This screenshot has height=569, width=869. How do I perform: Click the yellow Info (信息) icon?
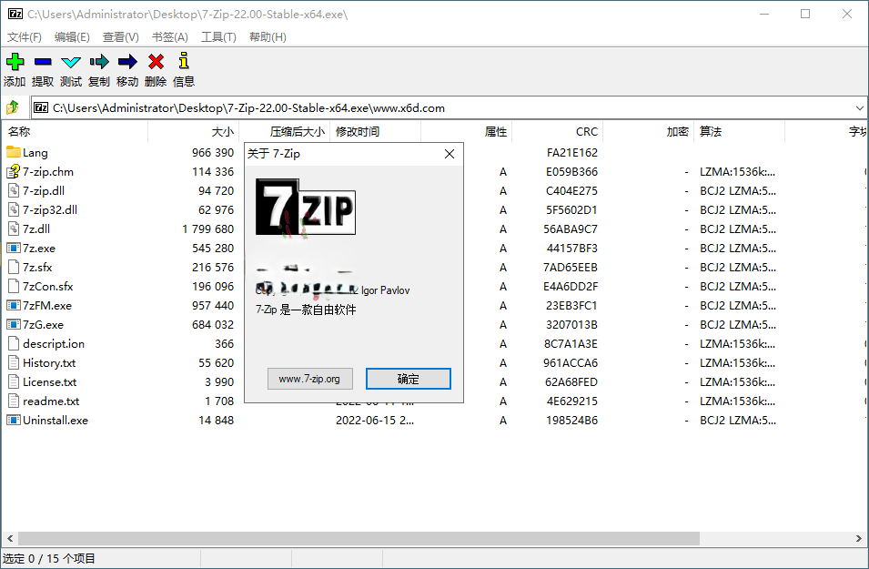(184, 60)
